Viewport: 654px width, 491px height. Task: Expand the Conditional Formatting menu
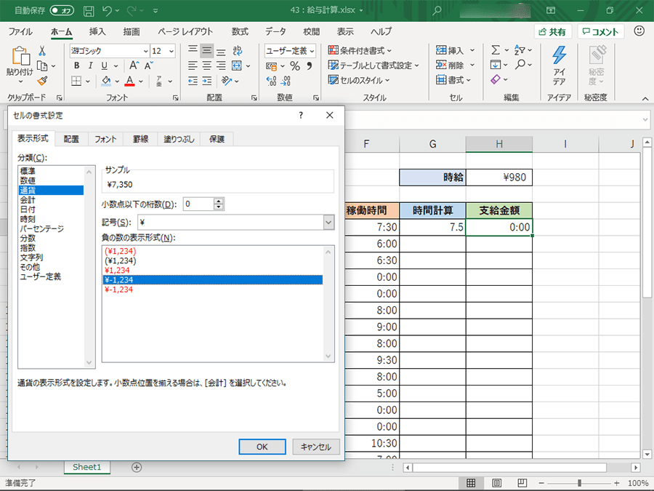point(360,51)
